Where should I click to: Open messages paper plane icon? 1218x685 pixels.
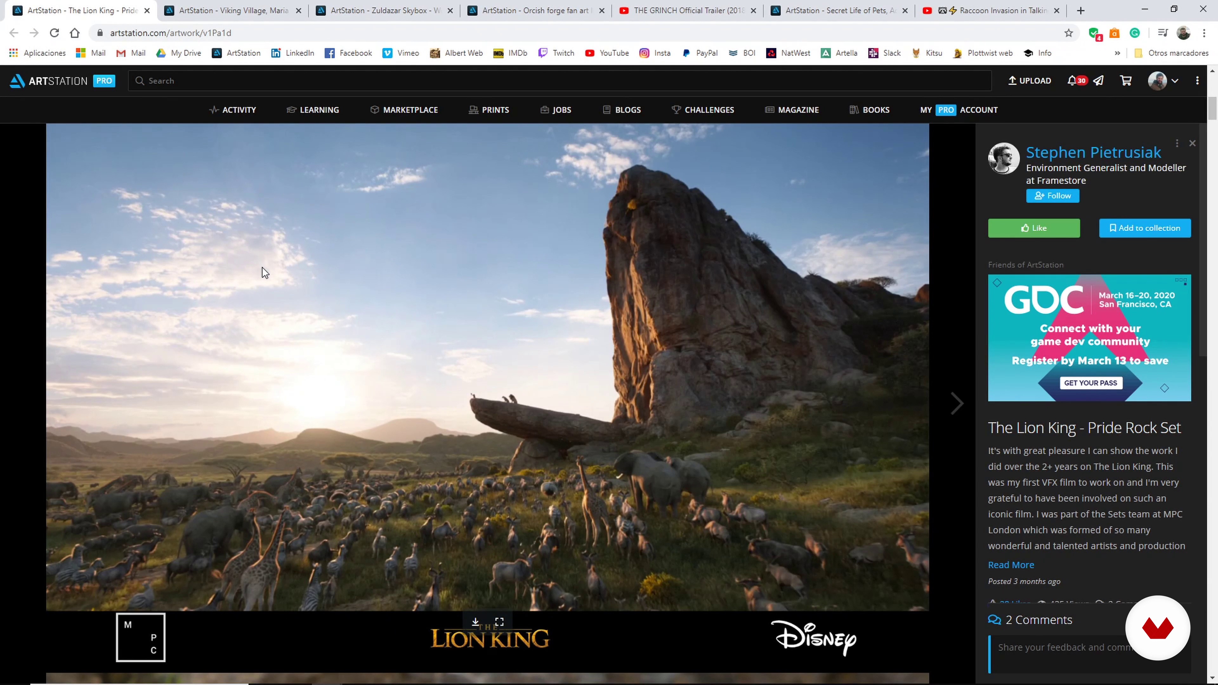[x=1098, y=81]
